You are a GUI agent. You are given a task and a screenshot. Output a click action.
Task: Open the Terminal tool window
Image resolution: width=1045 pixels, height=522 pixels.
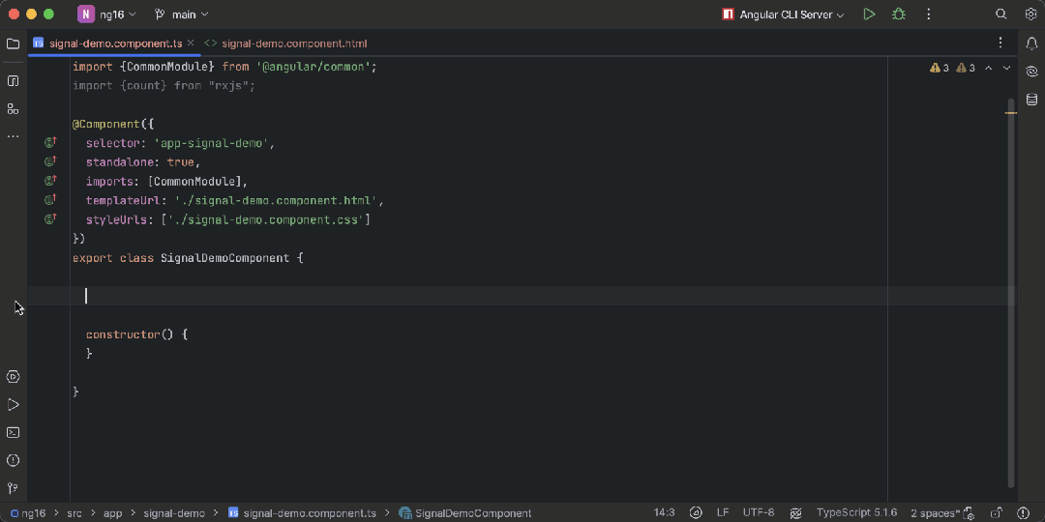coord(13,433)
